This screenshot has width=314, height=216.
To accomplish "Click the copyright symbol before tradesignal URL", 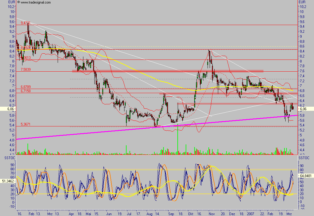I will pos(19,2).
